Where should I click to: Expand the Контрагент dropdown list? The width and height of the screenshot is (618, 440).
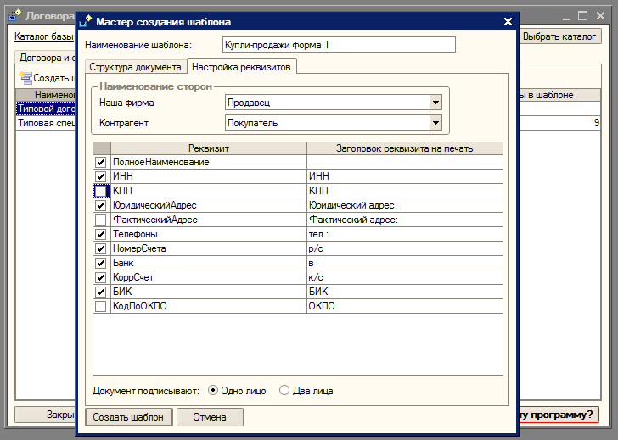pos(435,123)
